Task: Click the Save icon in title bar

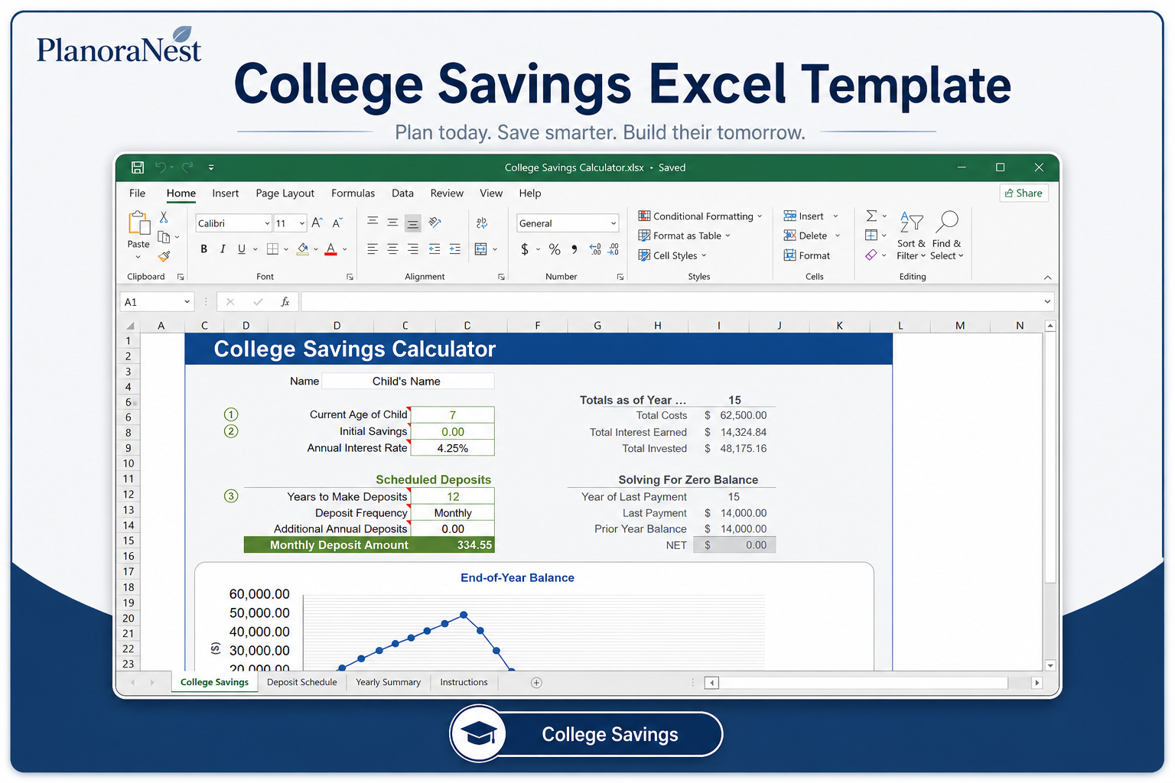Action: pyautogui.click(x=138, y=167)
